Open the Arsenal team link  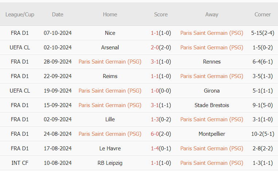point(110,48)
